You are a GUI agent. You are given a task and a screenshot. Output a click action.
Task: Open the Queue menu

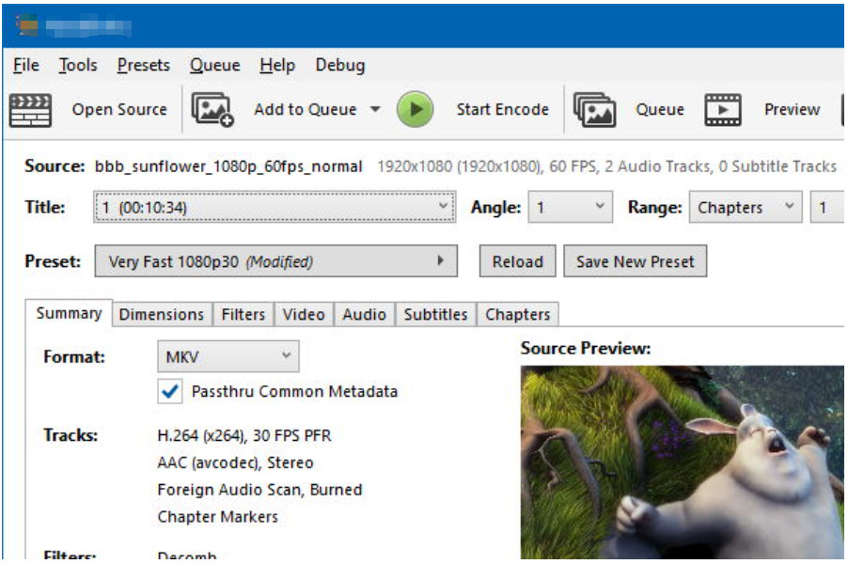214,65
